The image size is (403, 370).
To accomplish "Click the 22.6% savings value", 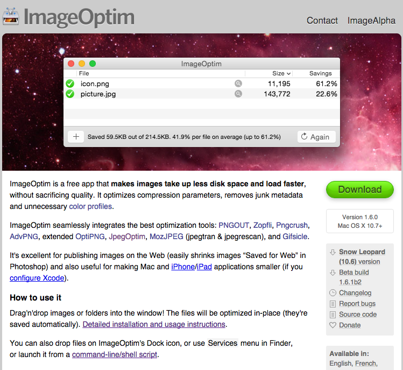I will point(327,94).
